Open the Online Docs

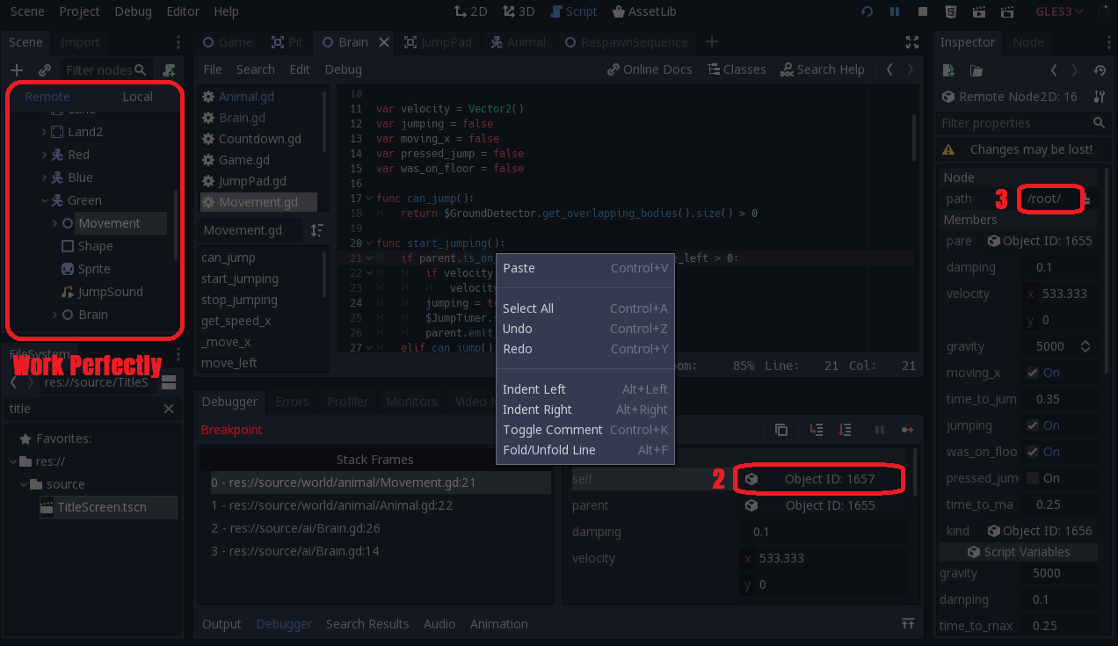pyautogui.click(x=650, y=69)
